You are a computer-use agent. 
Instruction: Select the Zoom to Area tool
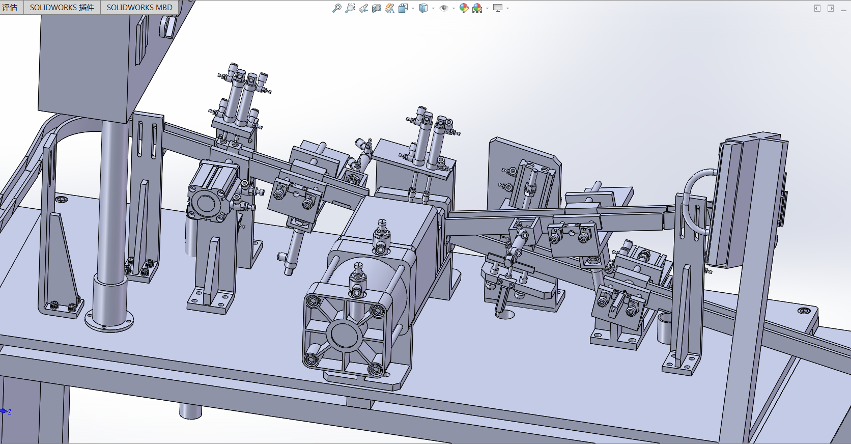(350, 8)
